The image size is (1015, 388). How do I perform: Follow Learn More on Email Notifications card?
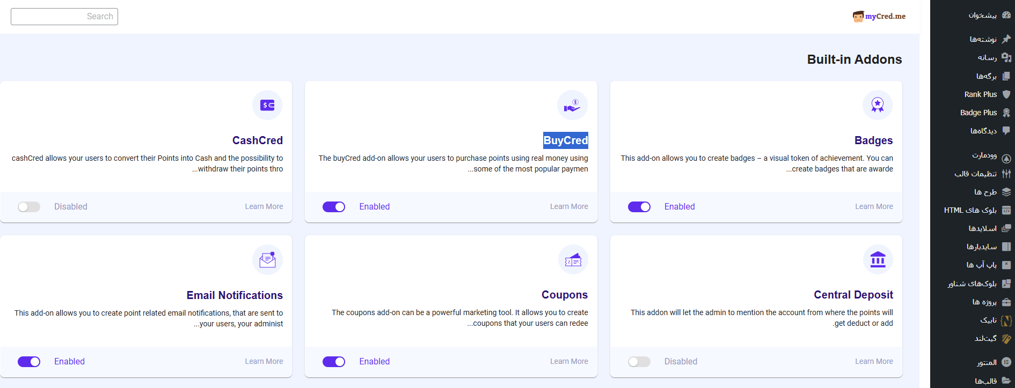264,361
